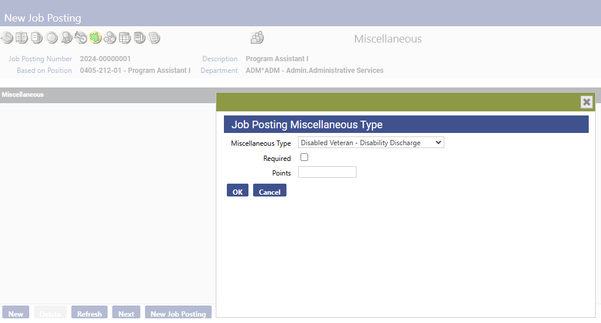Toggle the Required checkbox
Viewport: 601px width, 323px height.
point(305,157)
